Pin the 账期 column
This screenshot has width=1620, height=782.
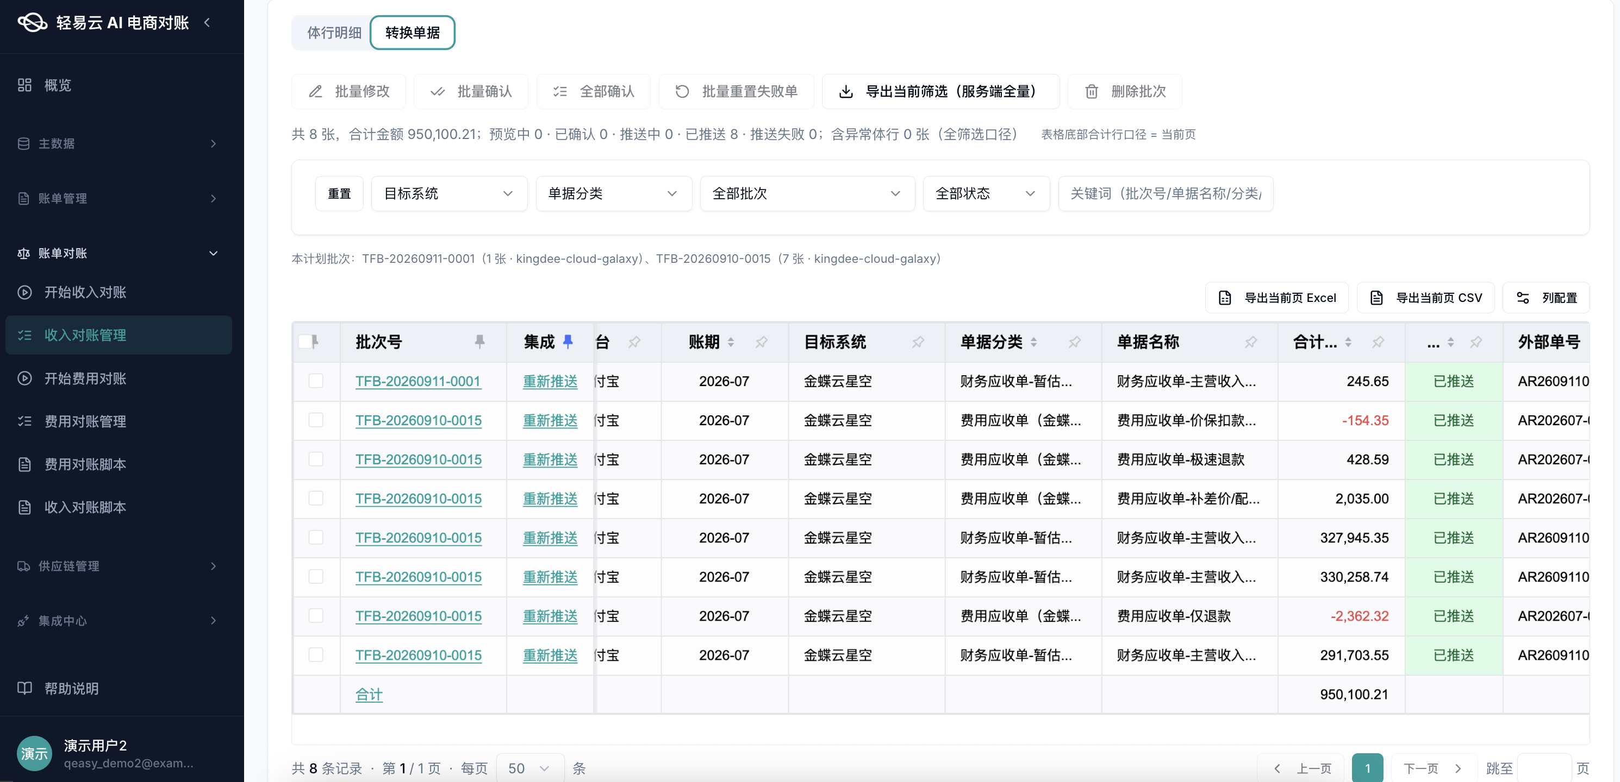coord(762,342)
